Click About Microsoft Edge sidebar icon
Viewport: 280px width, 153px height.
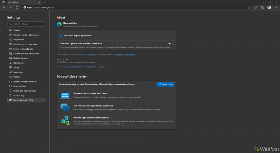[10, 100]
